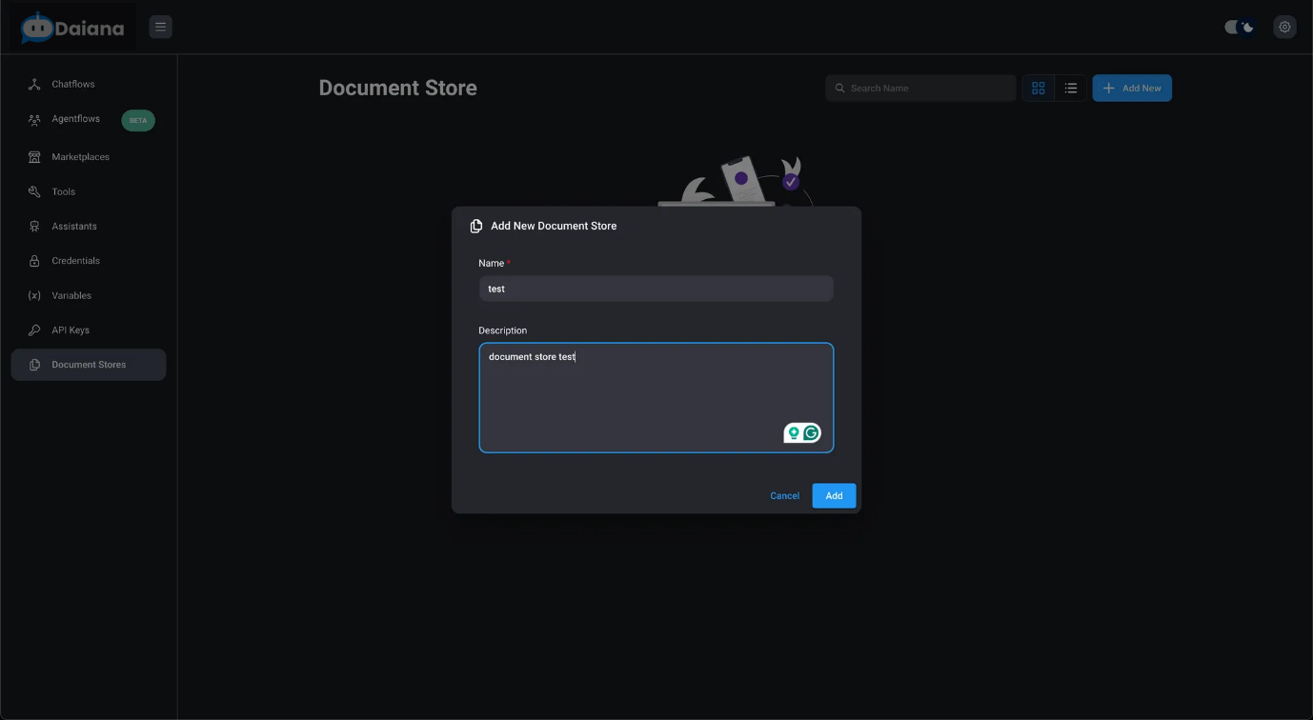This screenshot has height=720, width=1313.
Task: Select the grid card view button
Action: [x=1038, y=88]
